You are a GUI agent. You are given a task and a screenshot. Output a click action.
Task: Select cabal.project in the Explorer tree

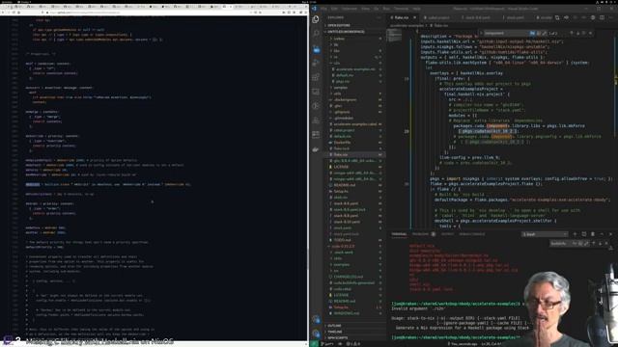coord(354,130)
